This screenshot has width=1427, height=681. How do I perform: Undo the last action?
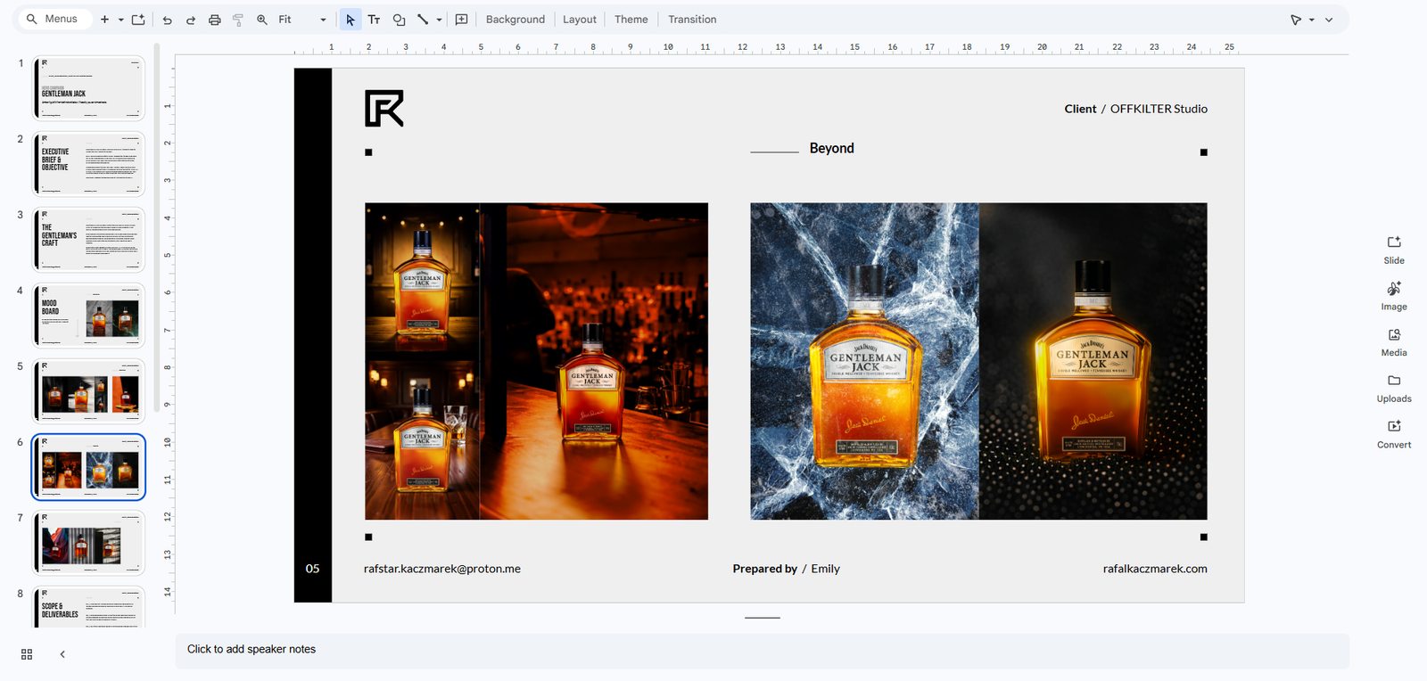click(167, 20)
